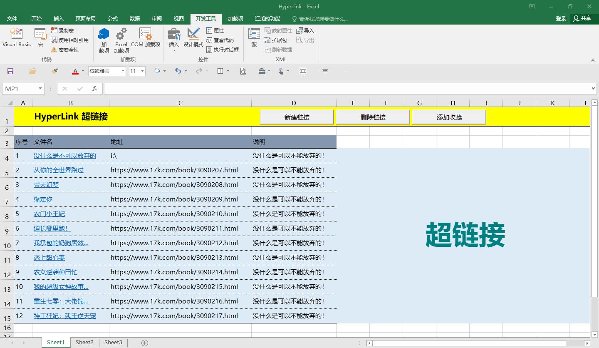The image size is (599, 348).
Task: Click the 录制宏 record macro icon
Action: tap(54, 30)
